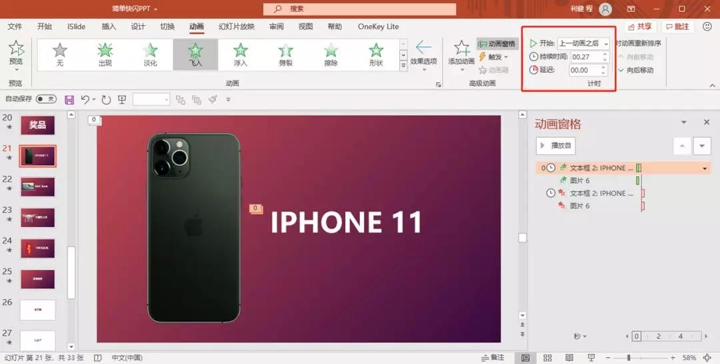This screenshot has height=364, width=720.
Task: Start slideshow from status bar icon
Action: pyautogui.click(x=591, y=357)
